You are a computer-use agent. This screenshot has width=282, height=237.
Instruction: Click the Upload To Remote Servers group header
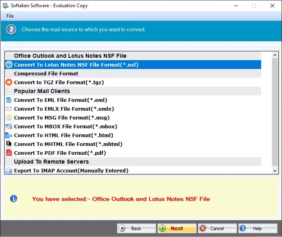pos(133,162)
